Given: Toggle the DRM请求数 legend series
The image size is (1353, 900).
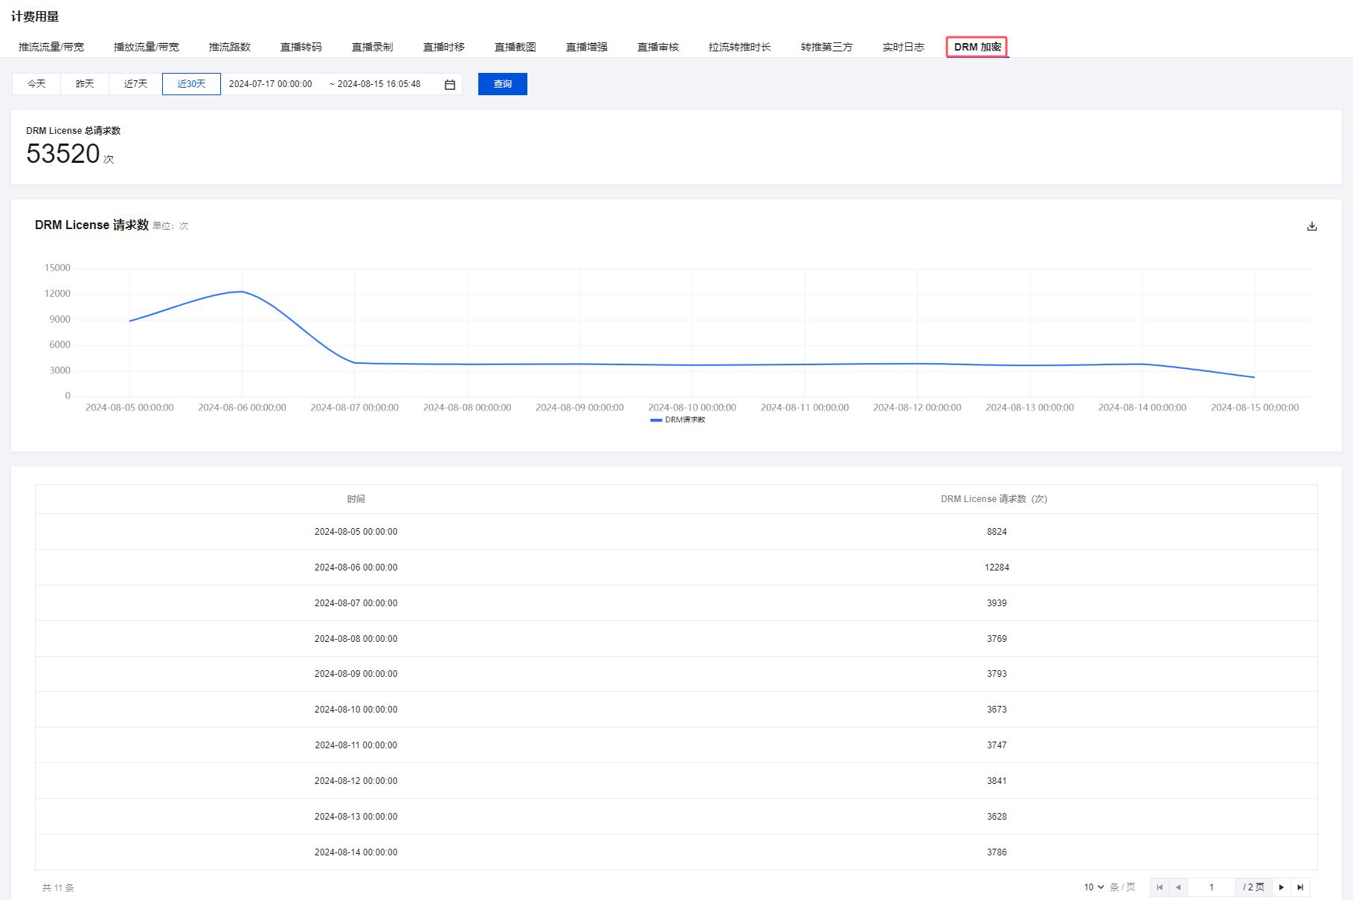Looking at the screenshot, I should 678,420.
